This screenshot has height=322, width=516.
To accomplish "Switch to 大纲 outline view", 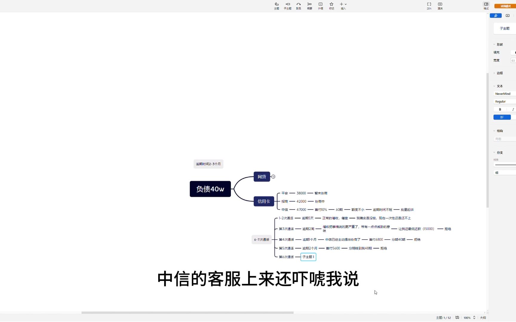I will [483, 318].
